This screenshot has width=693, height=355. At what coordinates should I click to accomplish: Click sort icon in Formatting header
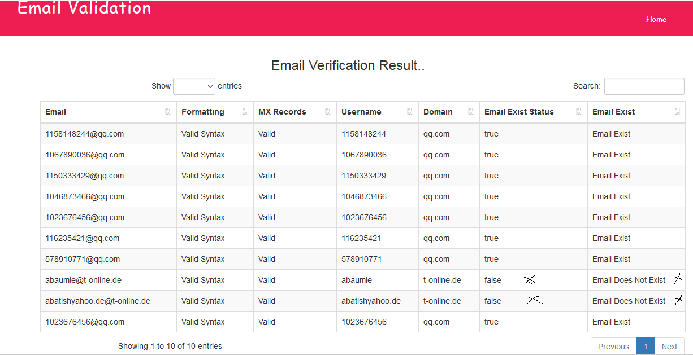pos(245,112)
